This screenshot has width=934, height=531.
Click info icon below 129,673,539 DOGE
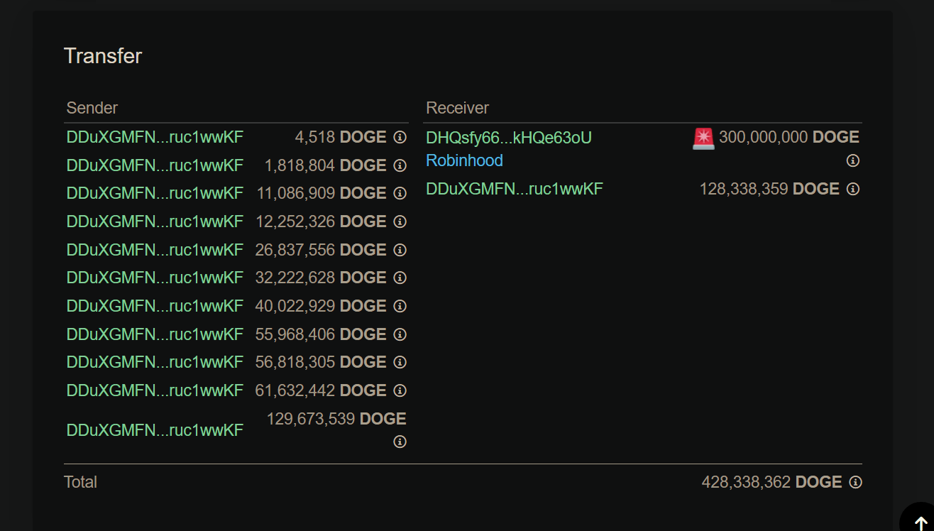coord(400,442)
